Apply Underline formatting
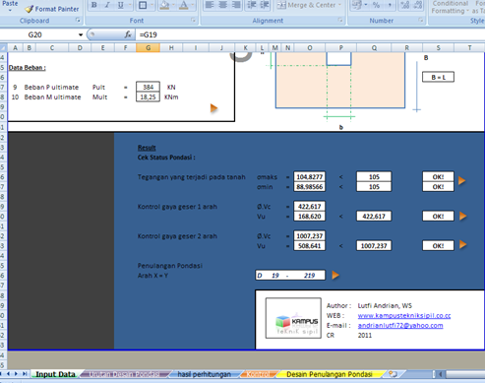Image resolution: width=485 pixels, height=383 pixels. 120,5
